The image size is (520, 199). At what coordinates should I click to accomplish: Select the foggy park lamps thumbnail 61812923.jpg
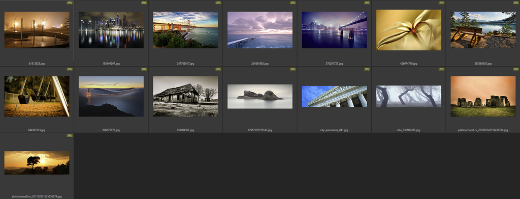click(37, 30)
